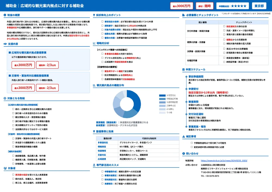The image size is (272, 192).
Task: Click the target icon beside 対象となる取組
Action: (5, 98)
